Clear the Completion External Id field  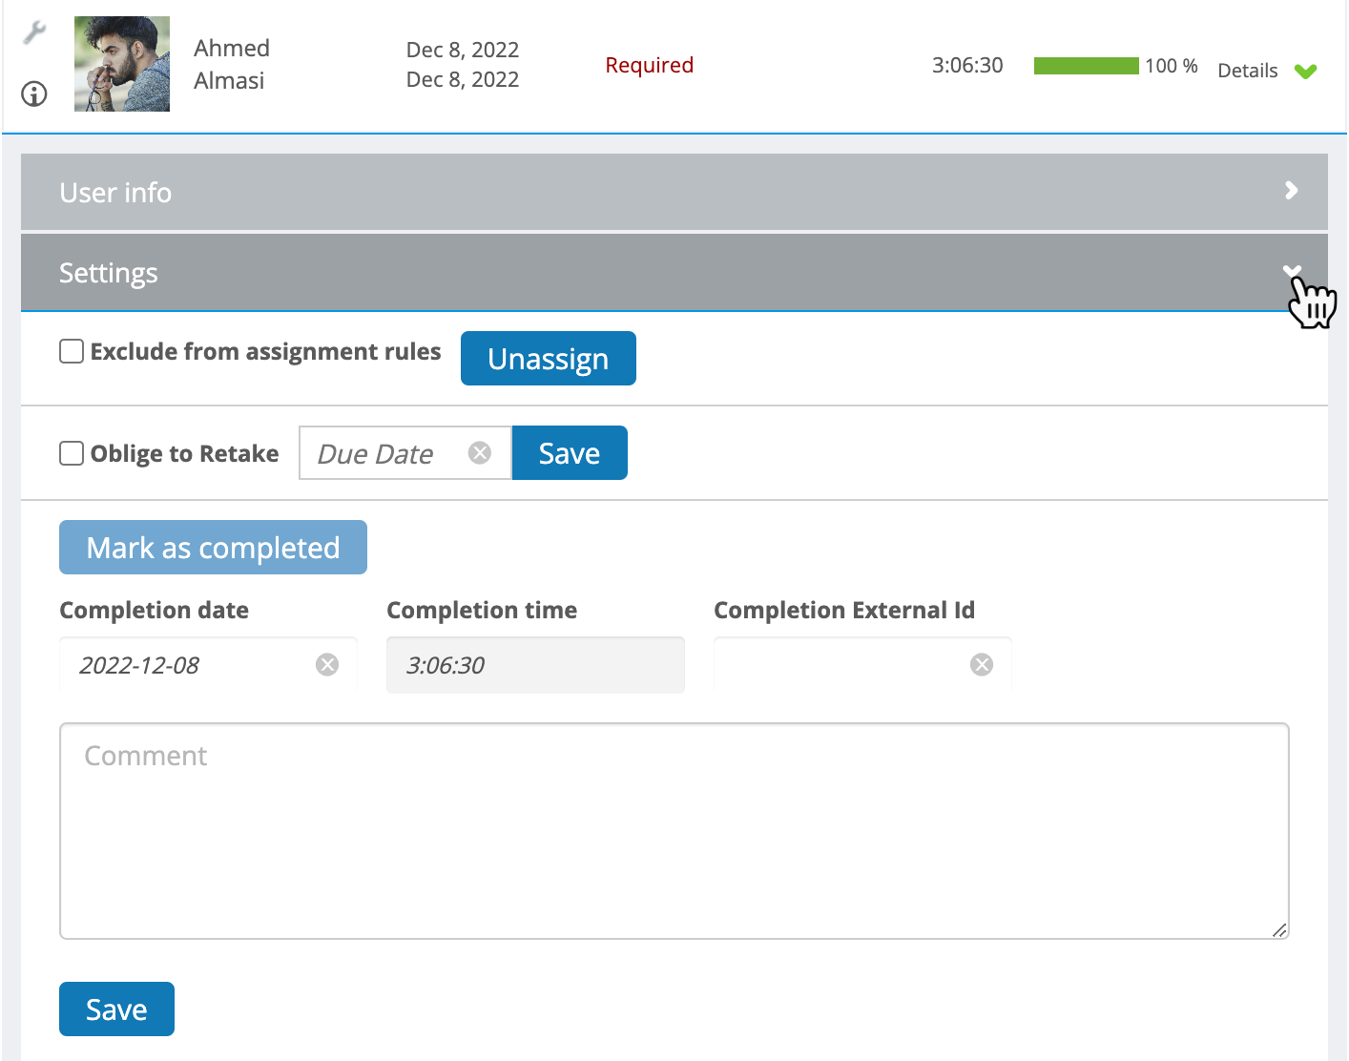[x=982, y=664]
